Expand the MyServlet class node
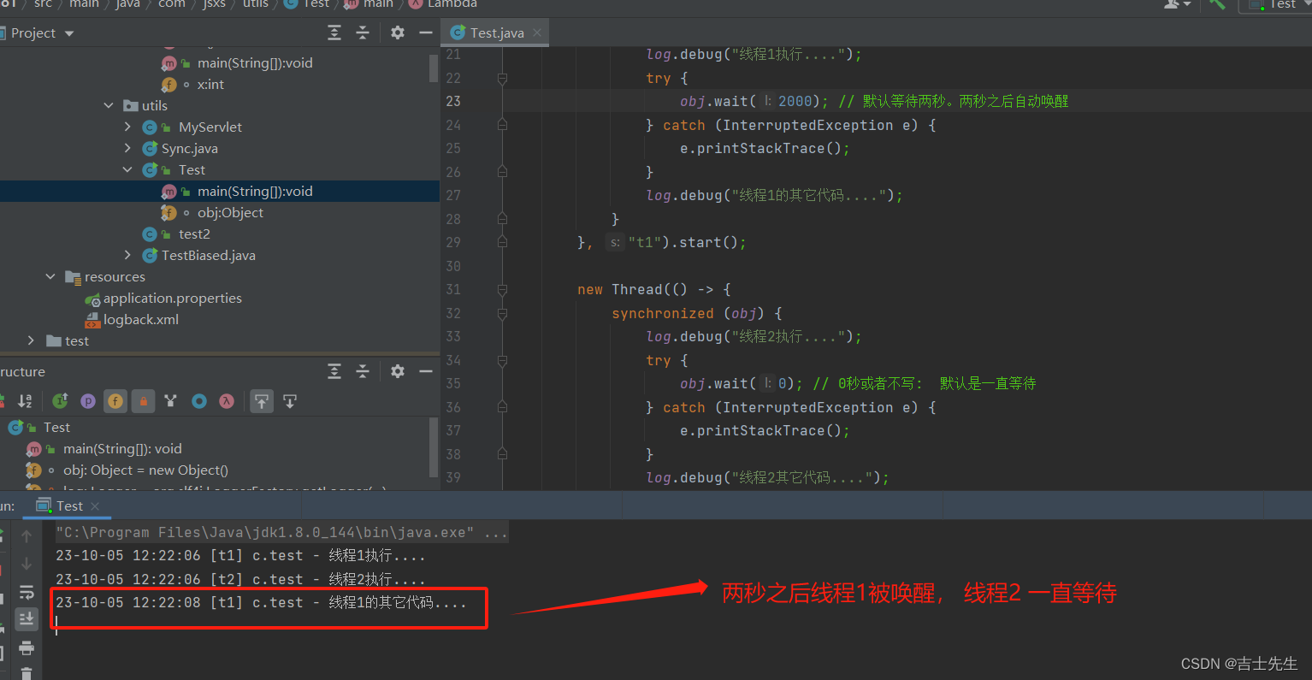 tap(127, 127)
